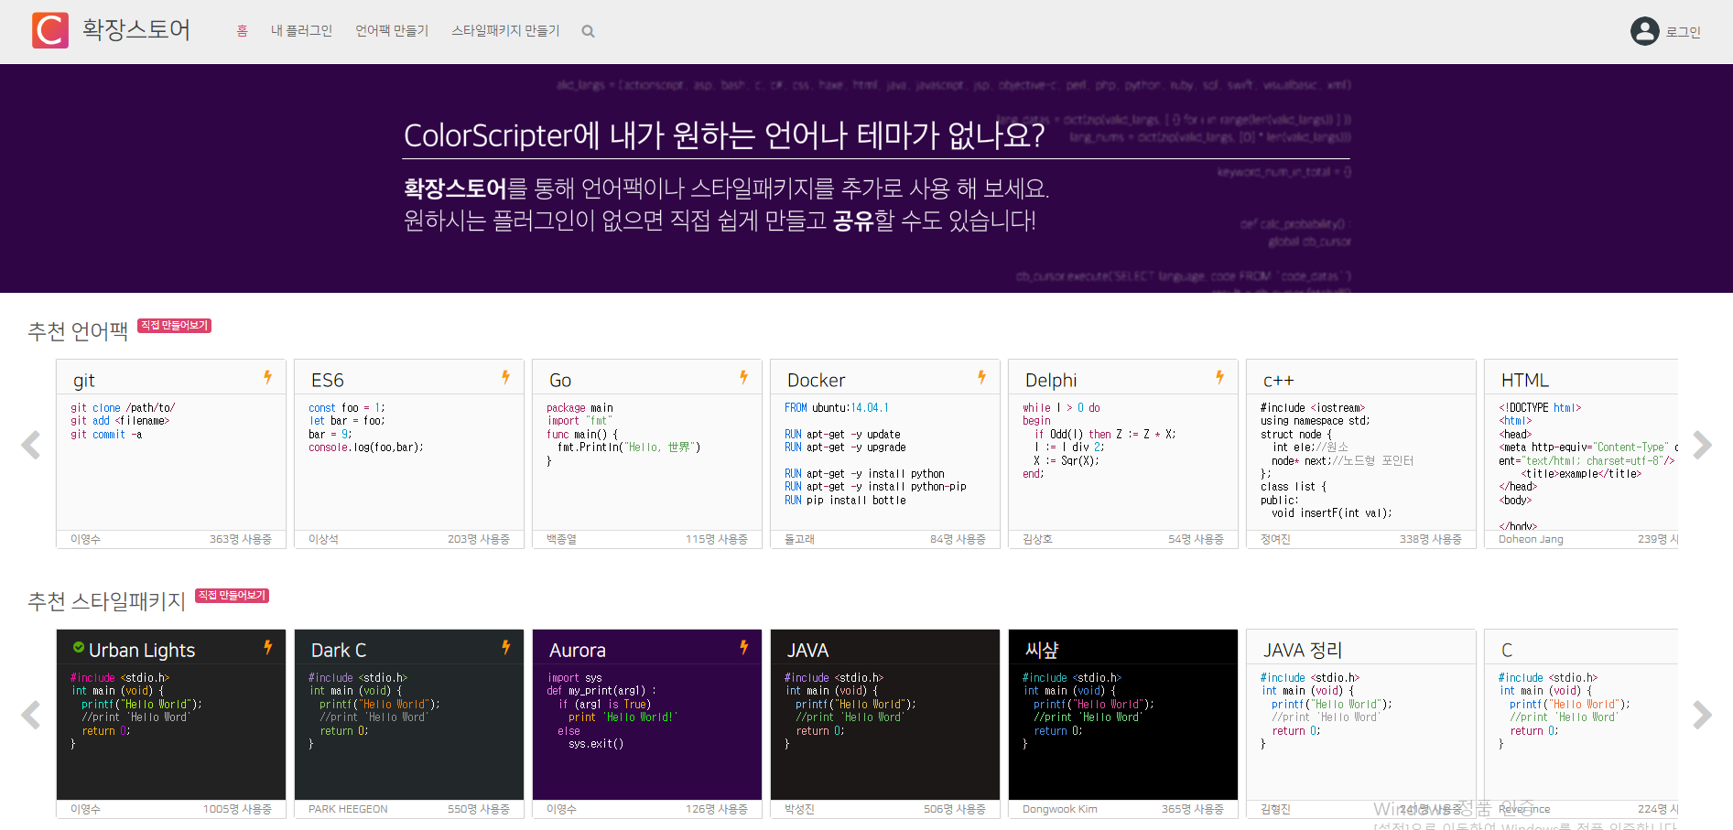Open the git language pack card

pyautogui.click(x=171, y=454)
